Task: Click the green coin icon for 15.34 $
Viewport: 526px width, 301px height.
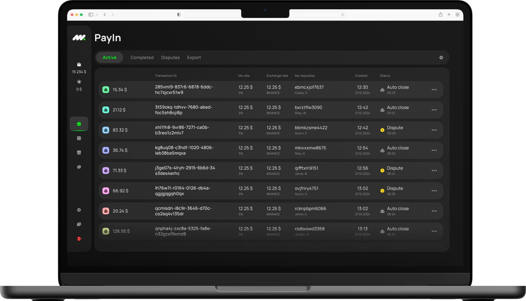Action: pyautogui.click(x=106, y=90)
